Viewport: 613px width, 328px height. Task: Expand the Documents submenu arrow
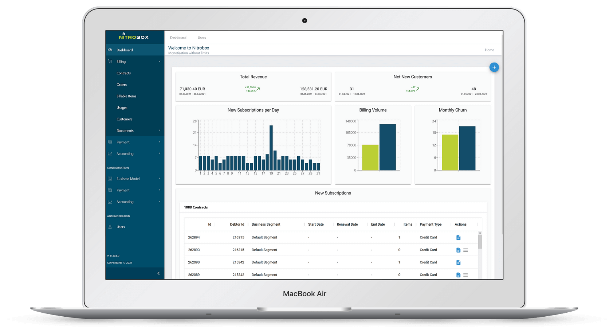(160, 130)
